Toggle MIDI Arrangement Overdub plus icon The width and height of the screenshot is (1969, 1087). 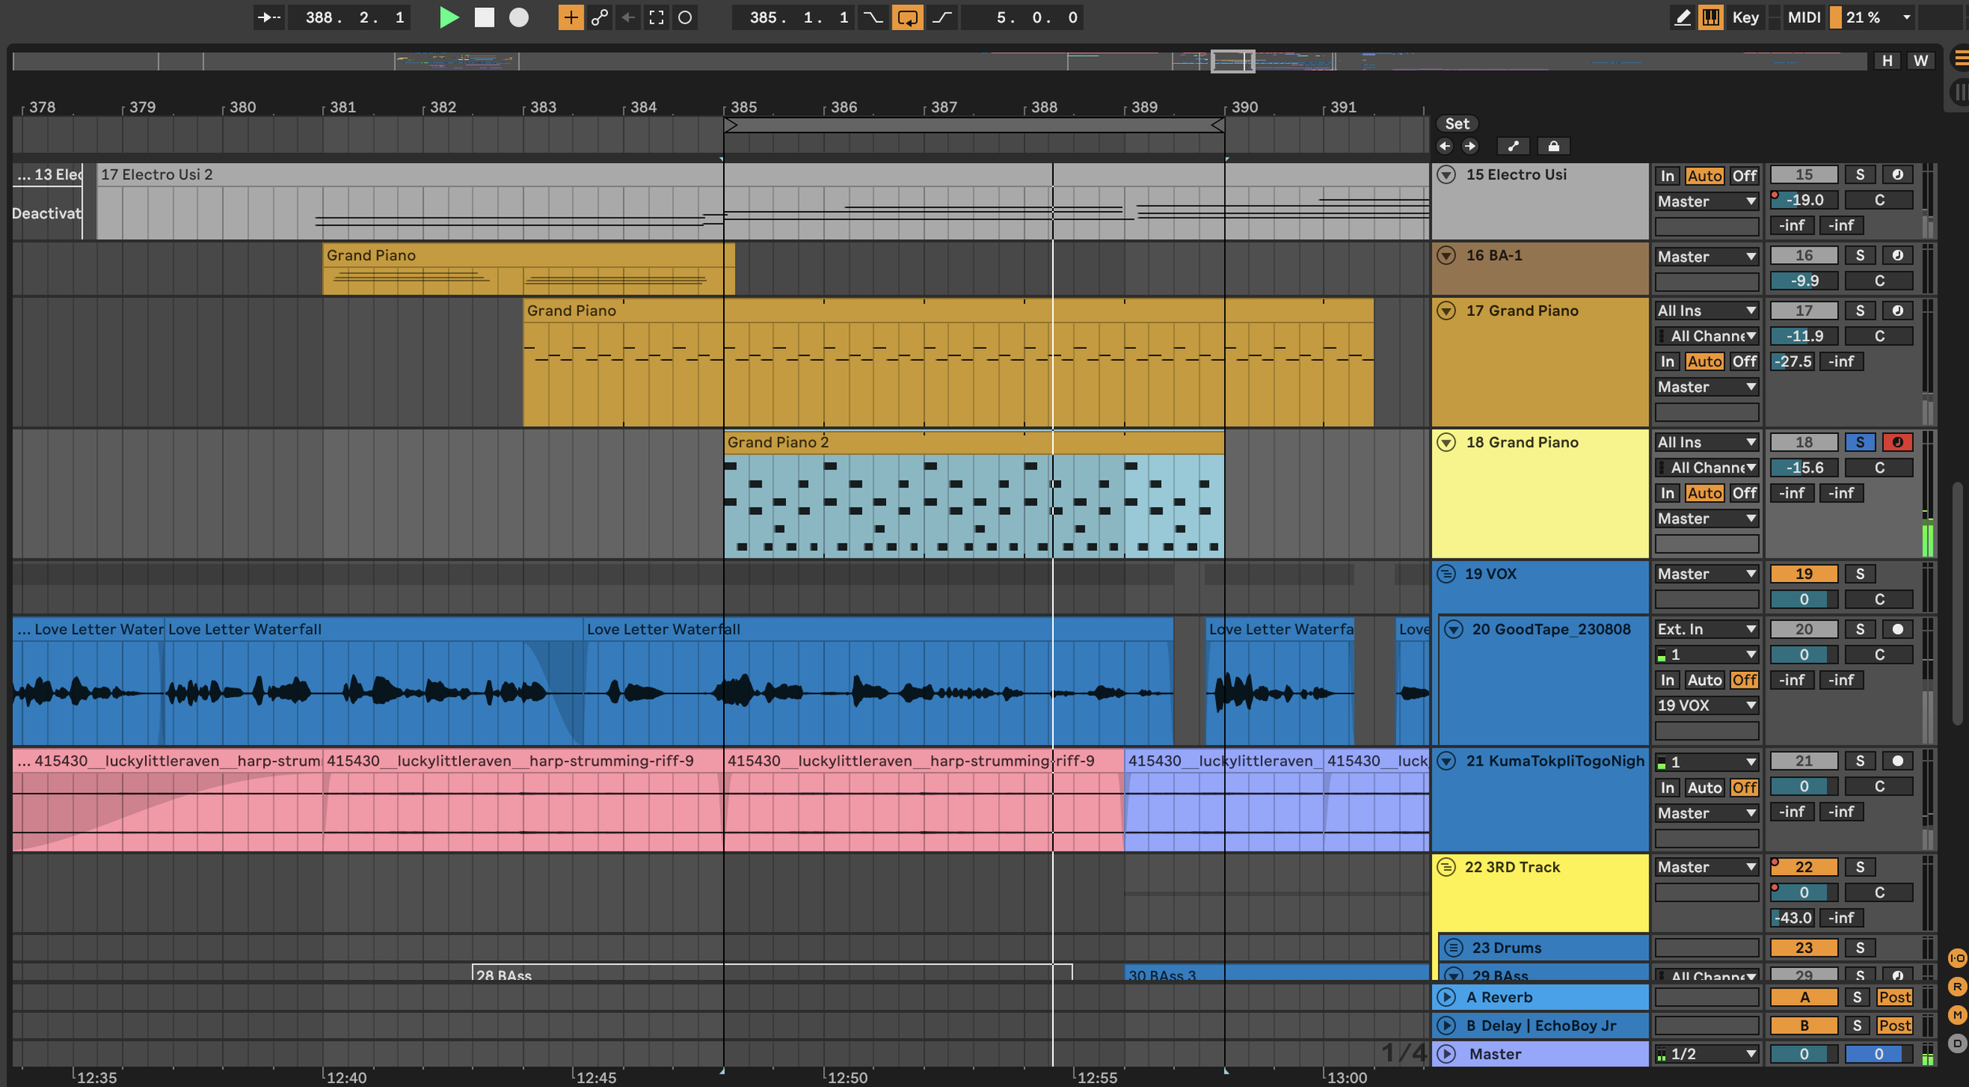(570, 17)
